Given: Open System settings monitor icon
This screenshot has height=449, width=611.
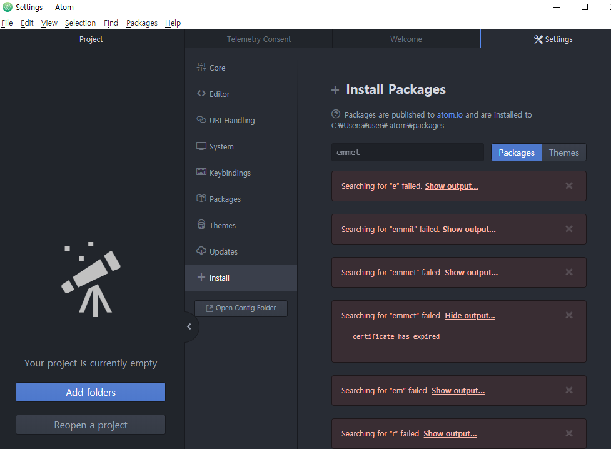Looking at the screenshot, I should coord(201,146).
